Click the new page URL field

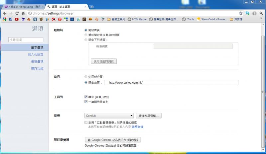coord(193,46)
